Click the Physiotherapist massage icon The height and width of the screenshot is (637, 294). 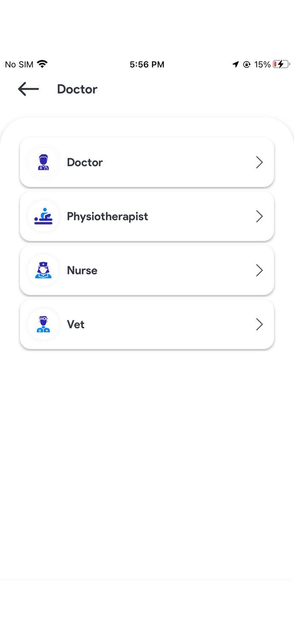click(43, 216)
